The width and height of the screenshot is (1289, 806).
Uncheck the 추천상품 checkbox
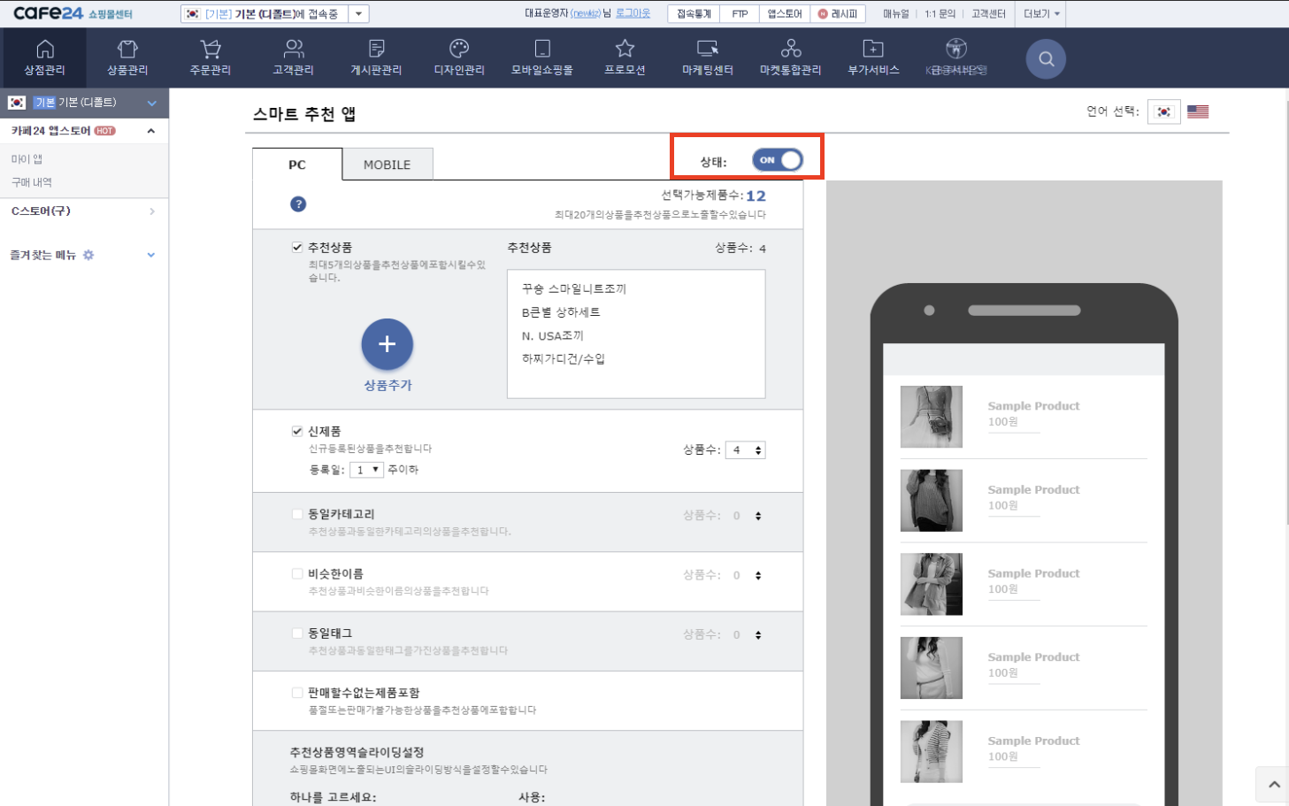click(x=297, y=248)
